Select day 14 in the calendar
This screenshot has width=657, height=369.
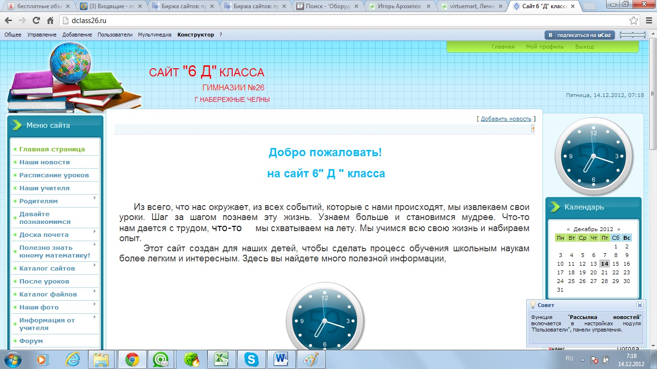605,264
